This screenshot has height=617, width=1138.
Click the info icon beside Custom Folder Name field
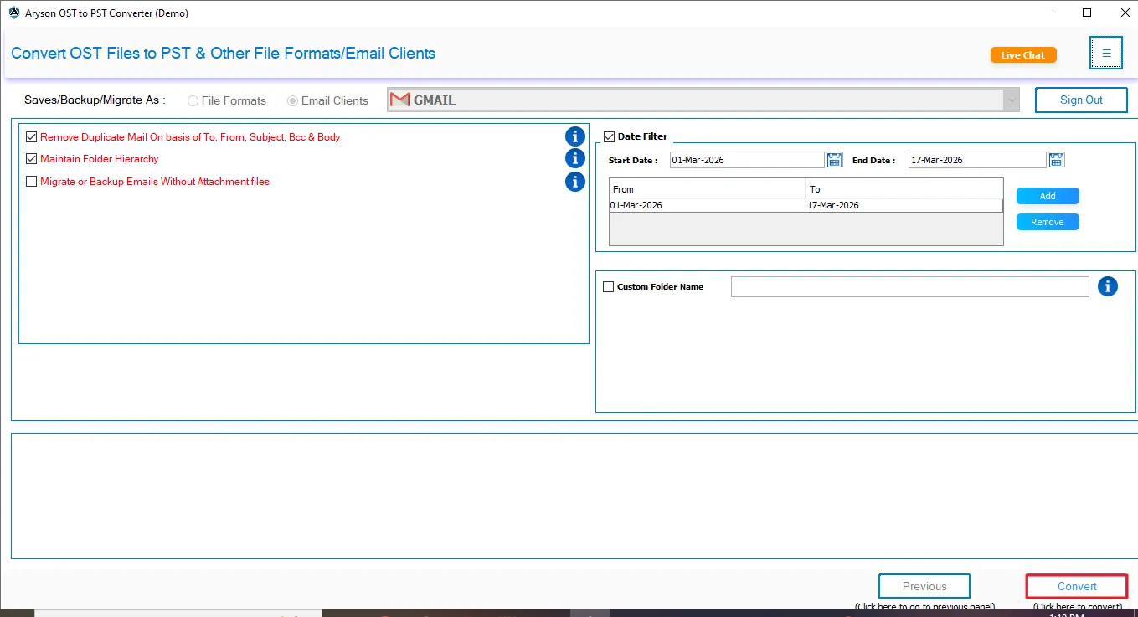click(1108, 285)
